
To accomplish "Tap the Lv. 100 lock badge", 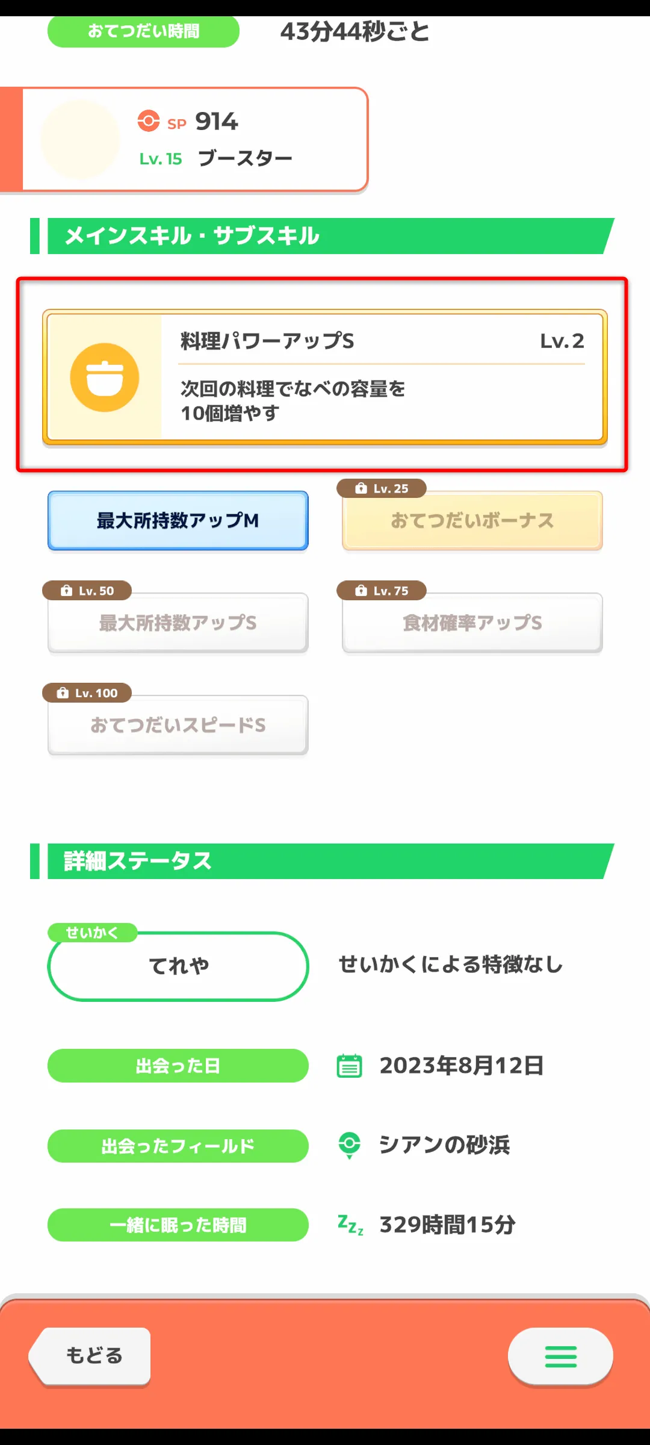I will (87, 693).
